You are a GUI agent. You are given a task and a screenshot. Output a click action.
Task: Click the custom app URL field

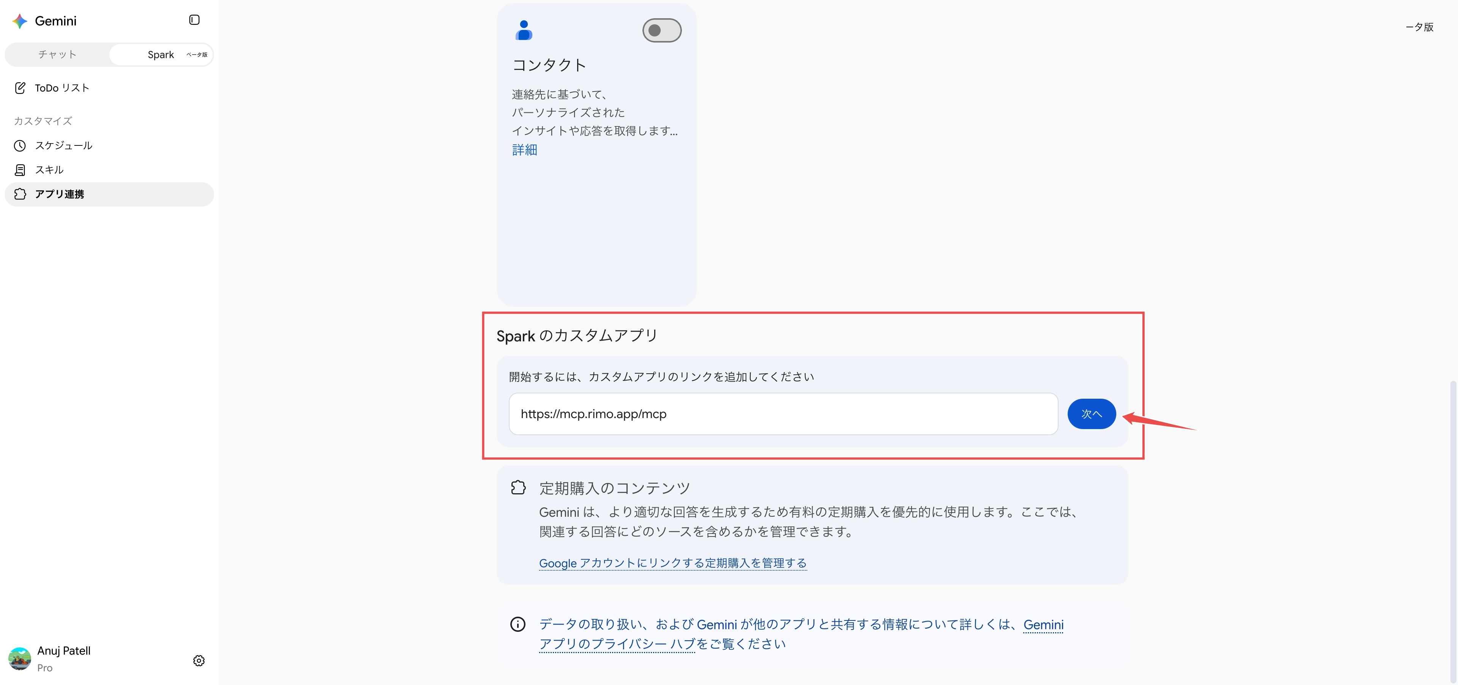point(783,414)
